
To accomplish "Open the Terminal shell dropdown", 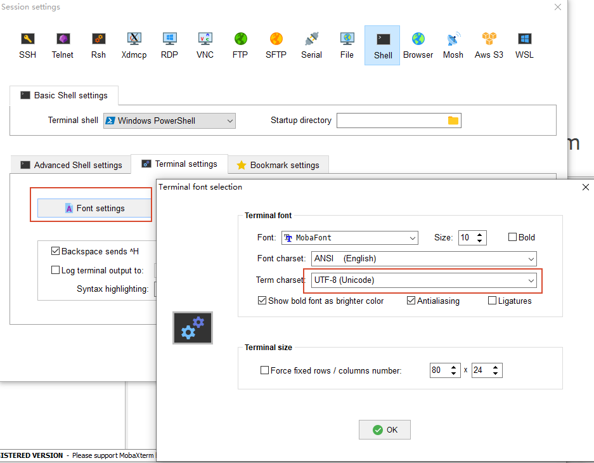I will [169, 121].
